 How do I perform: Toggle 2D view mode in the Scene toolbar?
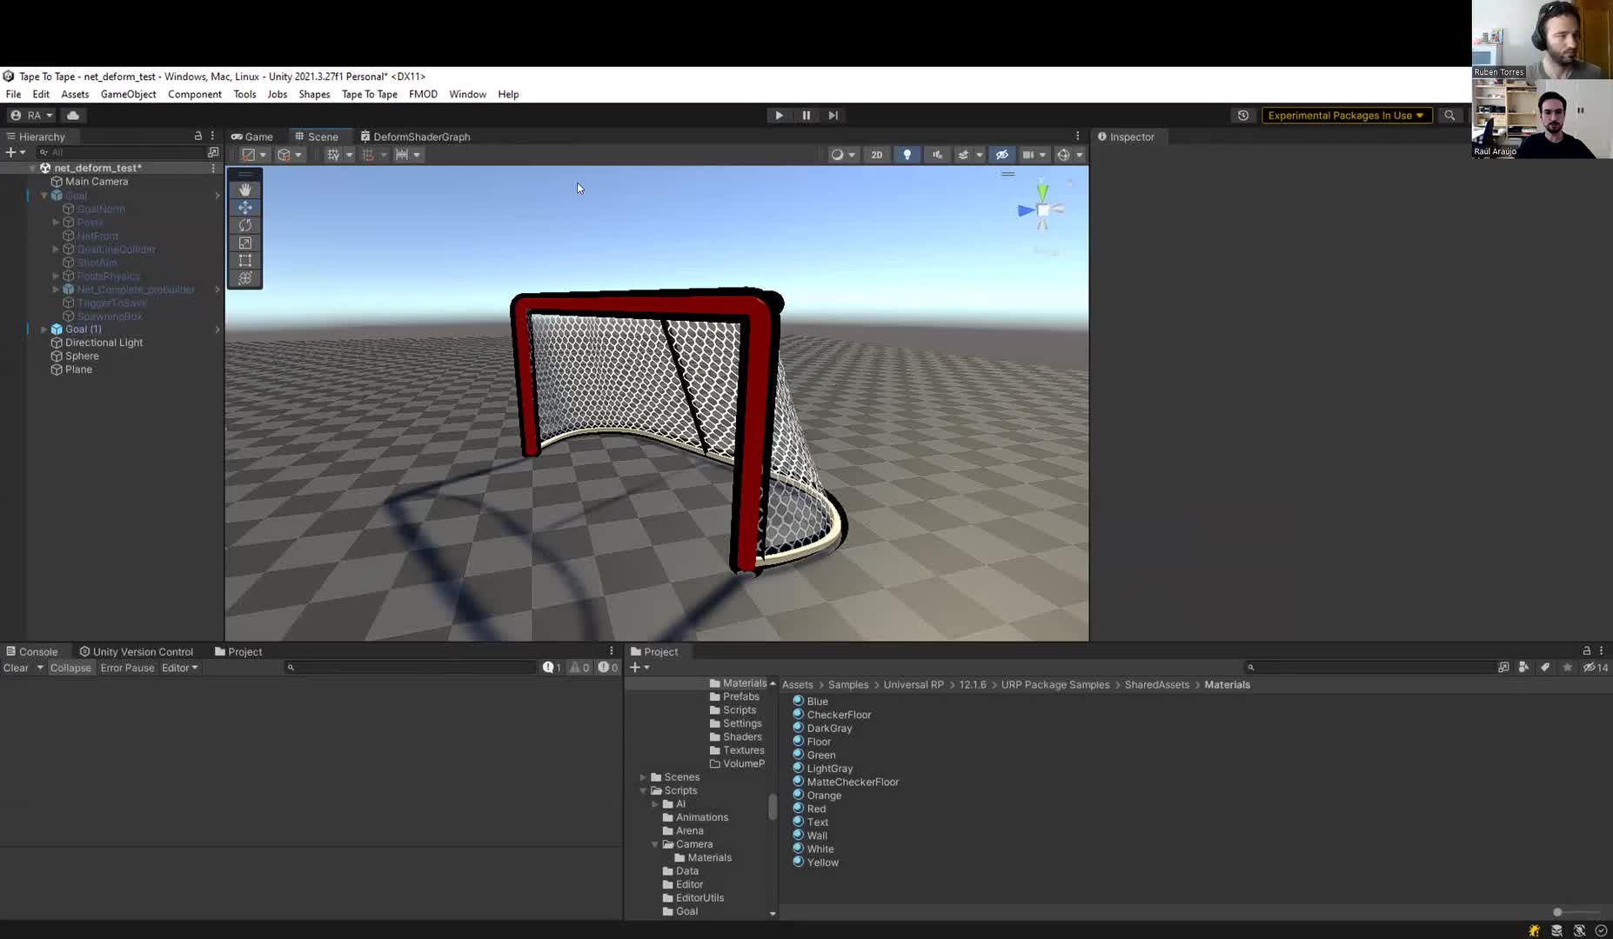click(x=877, y=154)
